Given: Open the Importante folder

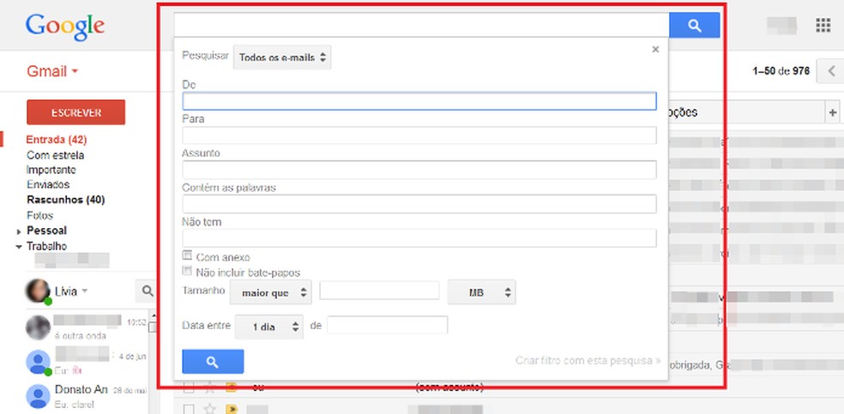Looking at the screenshot, I should tap(51, 170).
